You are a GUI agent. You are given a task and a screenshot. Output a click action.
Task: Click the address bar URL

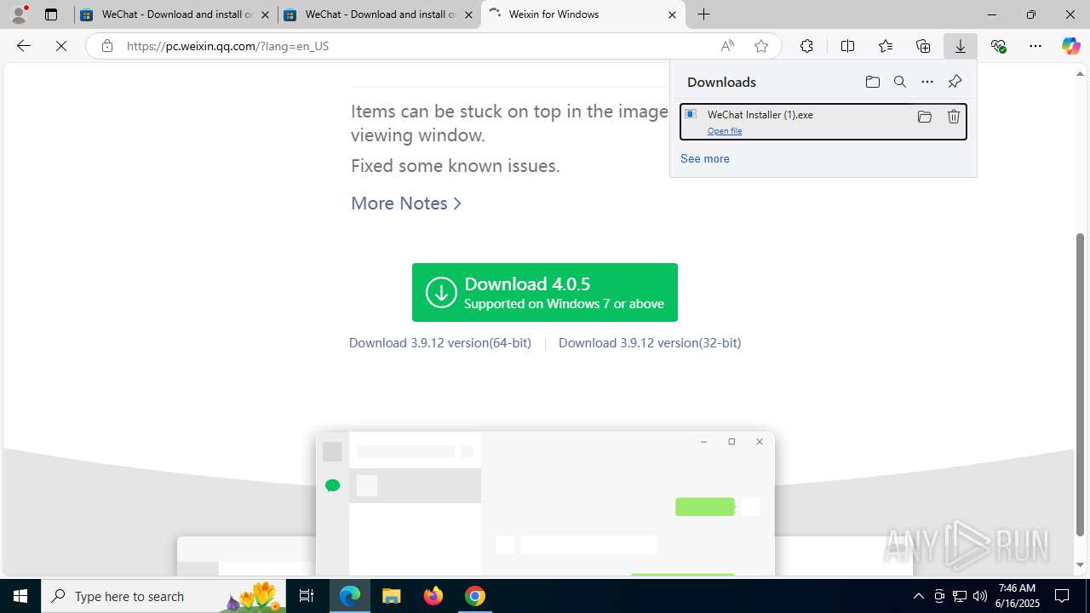pyautogui.click(x=227, y=46)
